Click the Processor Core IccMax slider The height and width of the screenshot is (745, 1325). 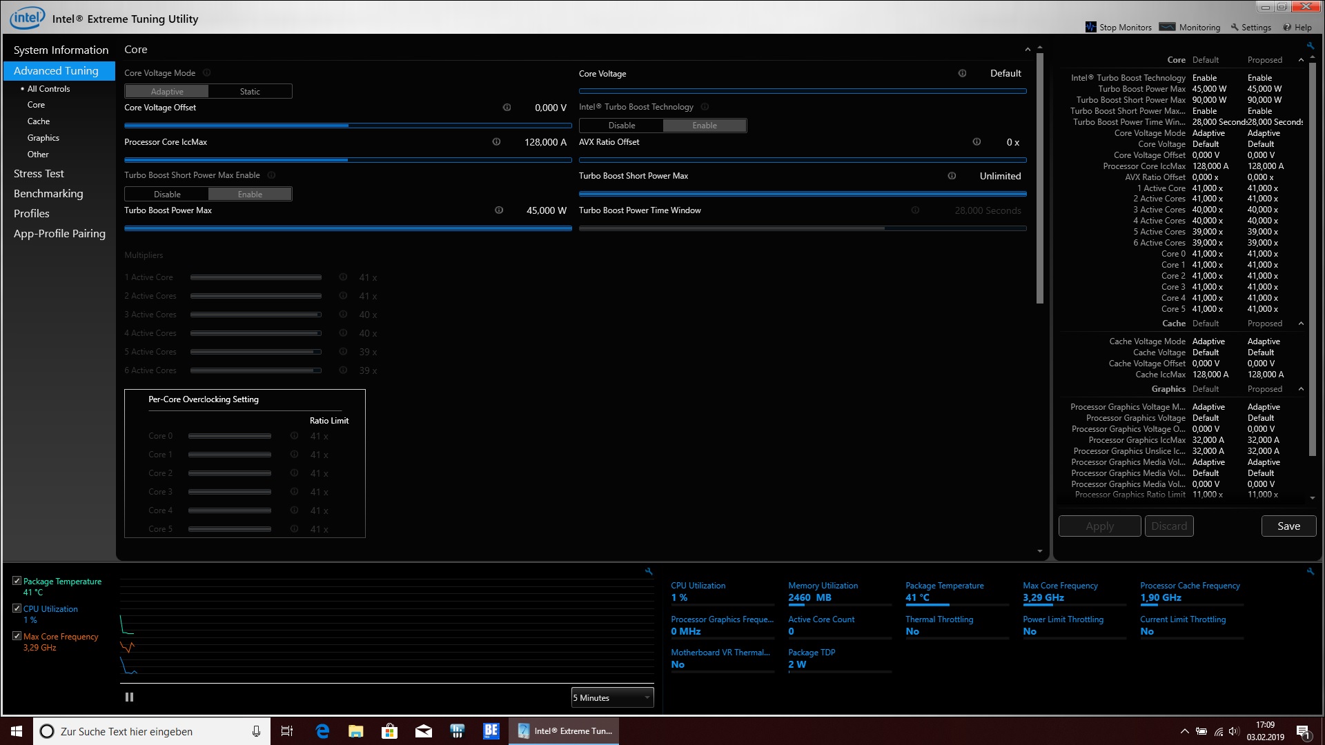pos(348,159)
